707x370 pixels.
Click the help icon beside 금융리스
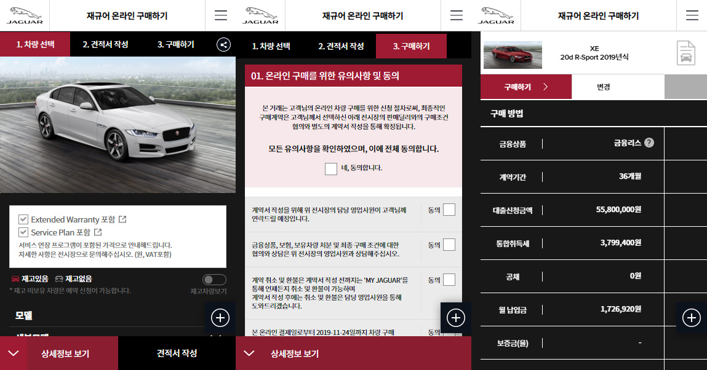[x=649, y=143]
